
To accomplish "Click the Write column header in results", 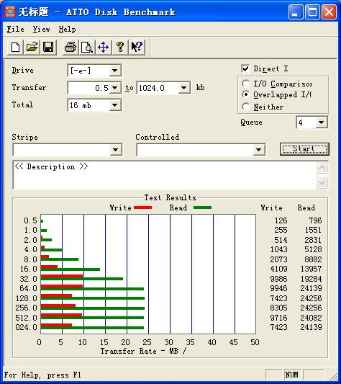I will [x=271, y=207].
